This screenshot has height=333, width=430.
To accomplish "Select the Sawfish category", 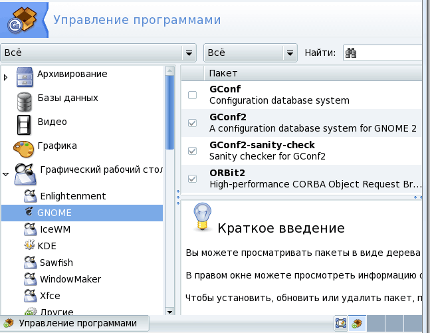I will 55,262.
